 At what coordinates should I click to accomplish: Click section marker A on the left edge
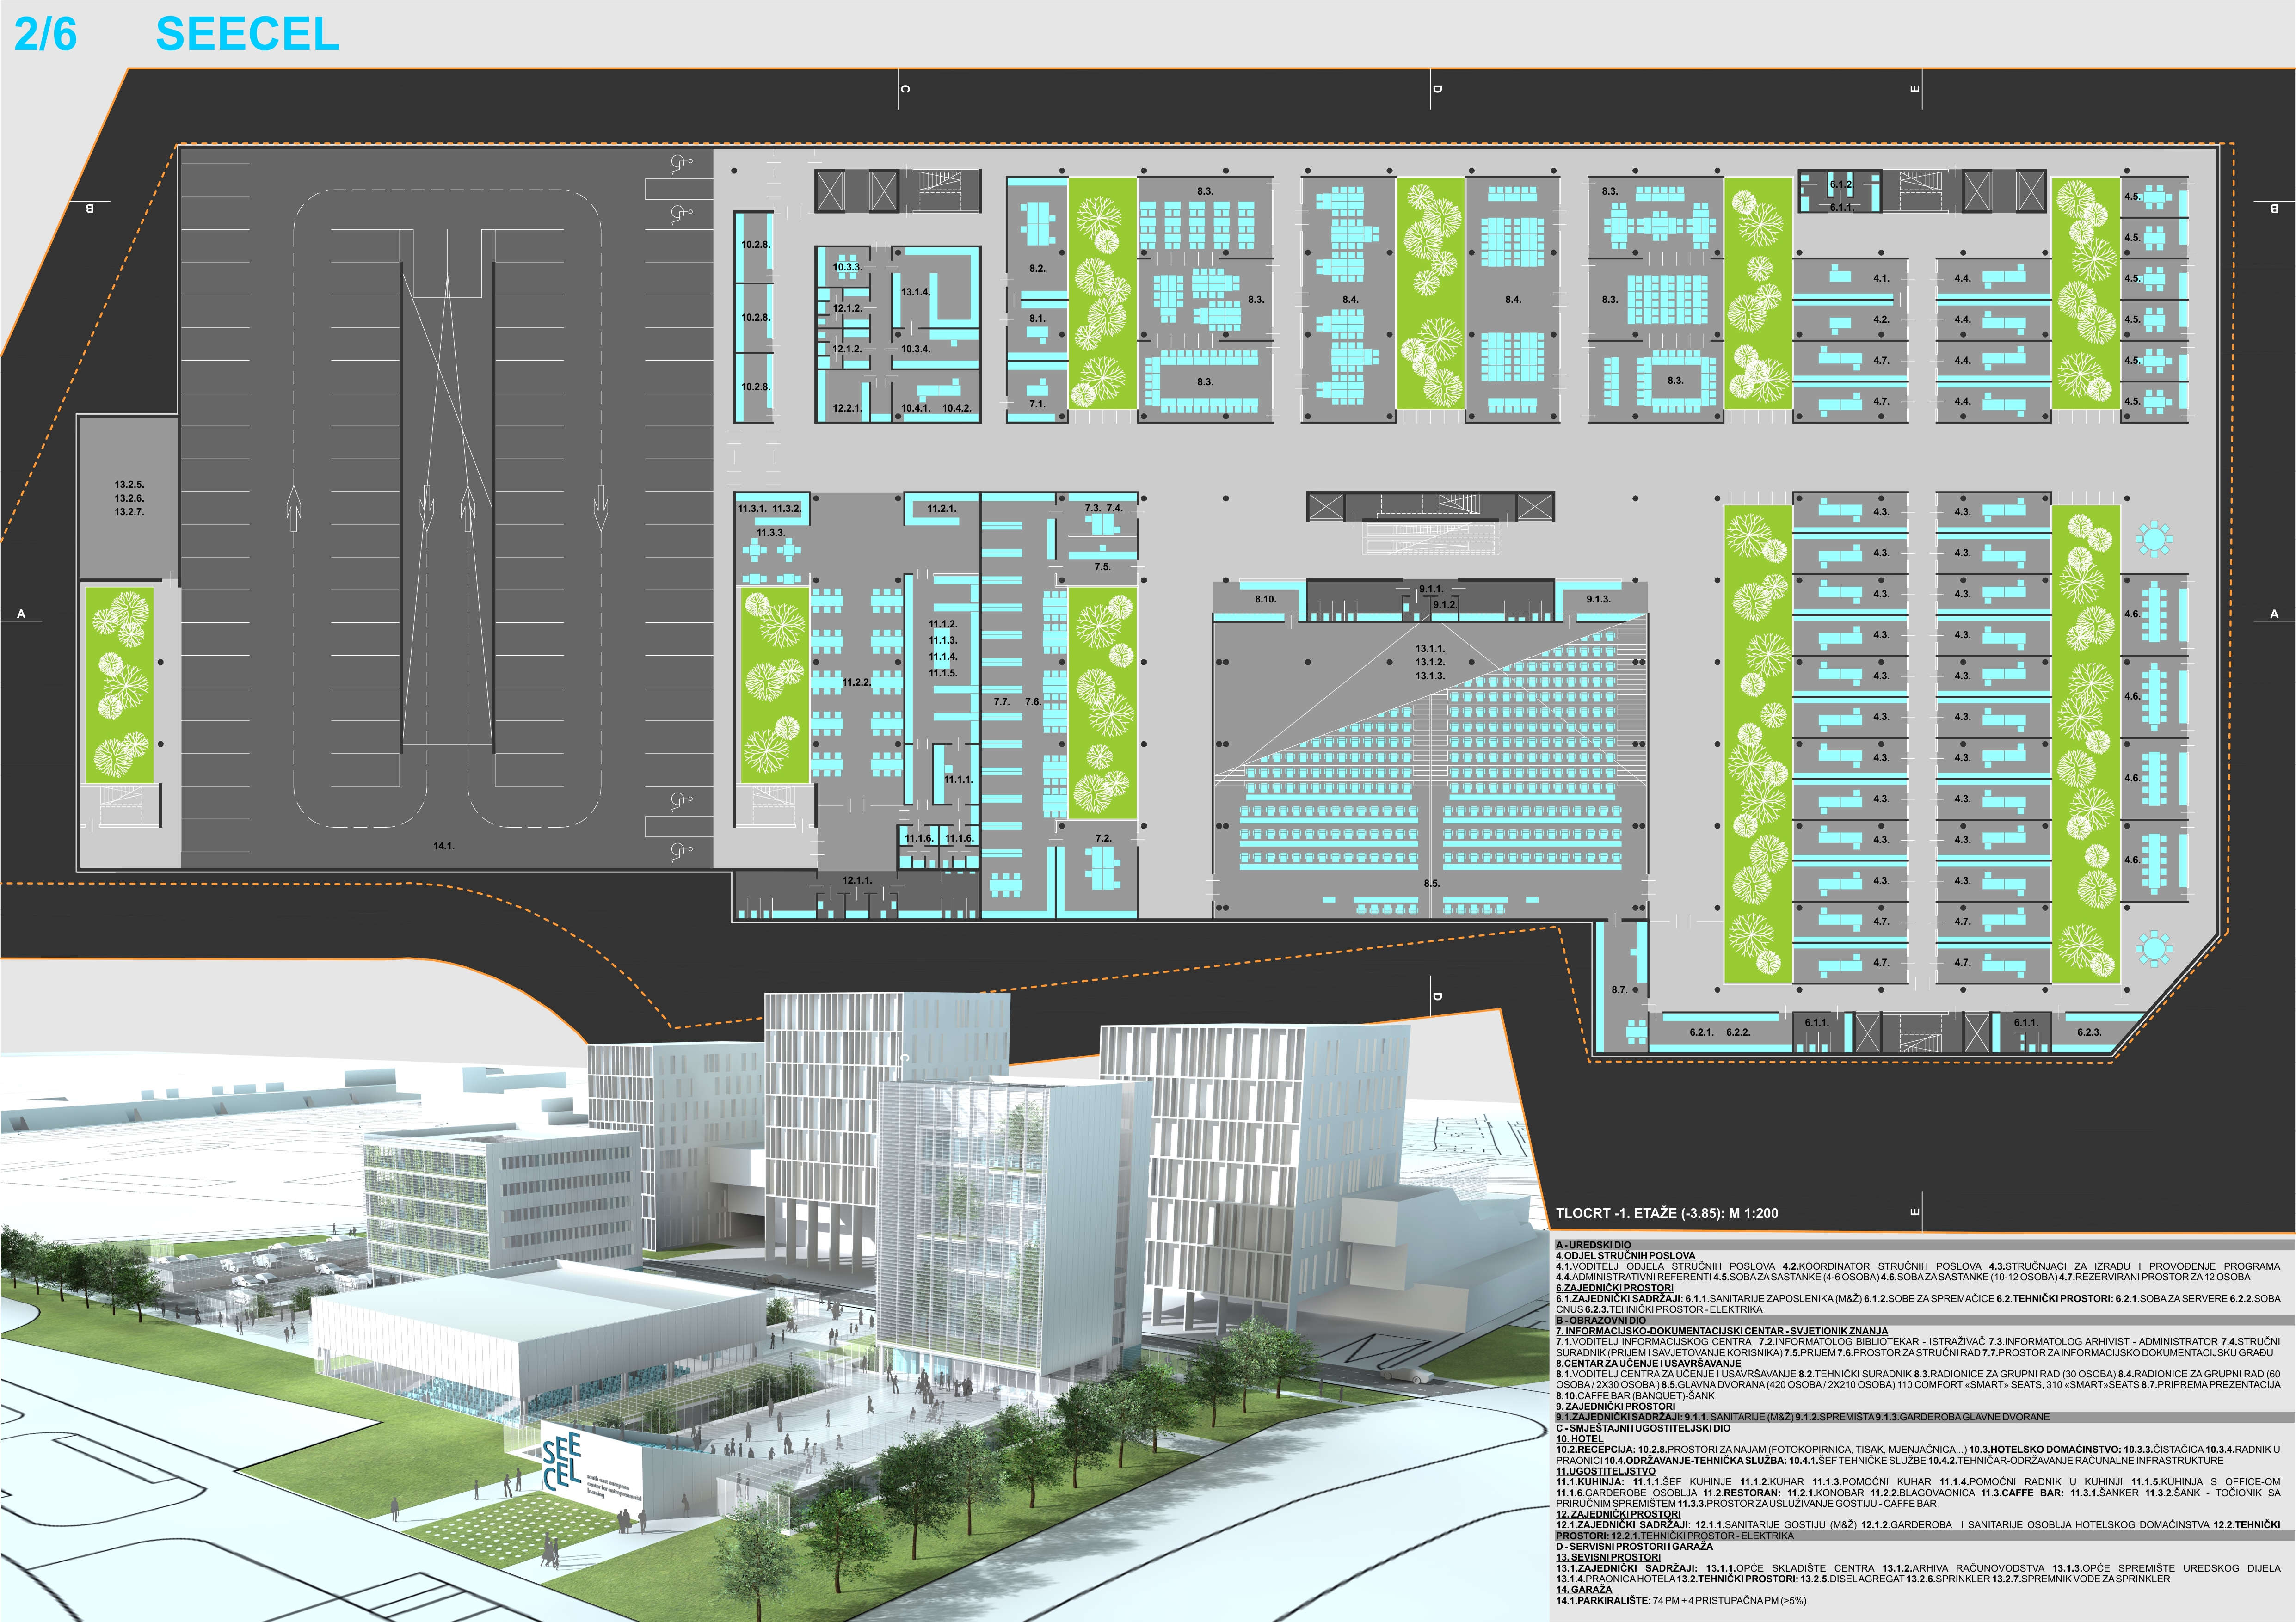point(21,614)
